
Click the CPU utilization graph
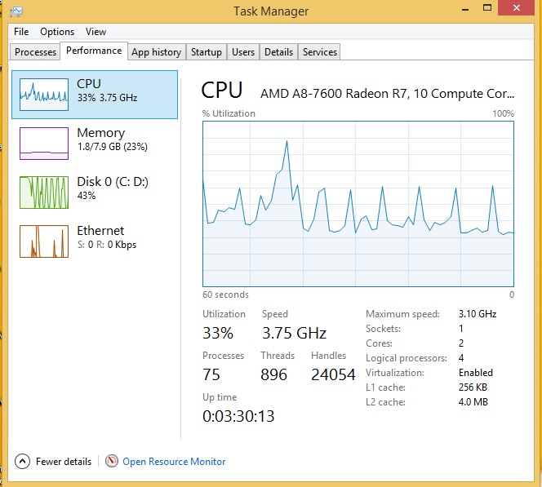pyautogui.click(x=358, y=204)
